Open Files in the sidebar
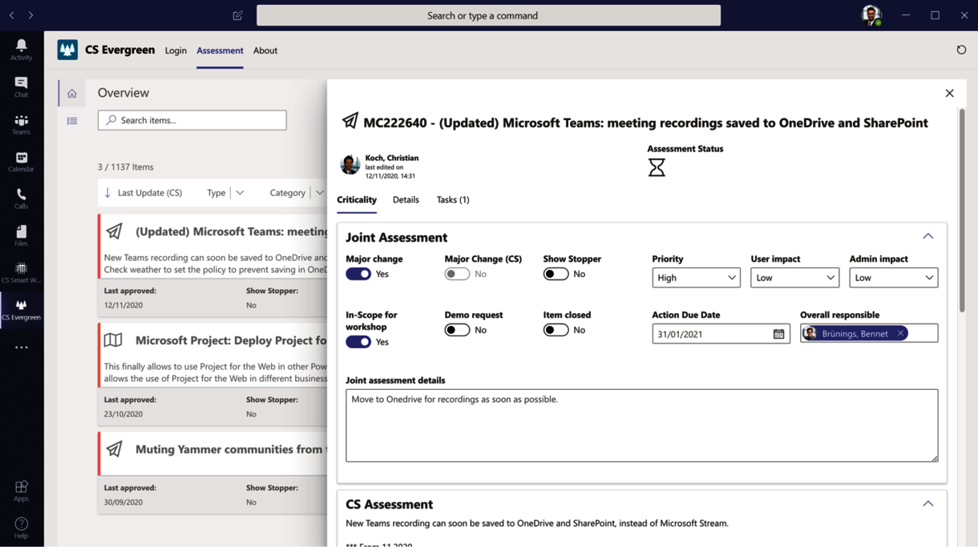 [22, 236]
